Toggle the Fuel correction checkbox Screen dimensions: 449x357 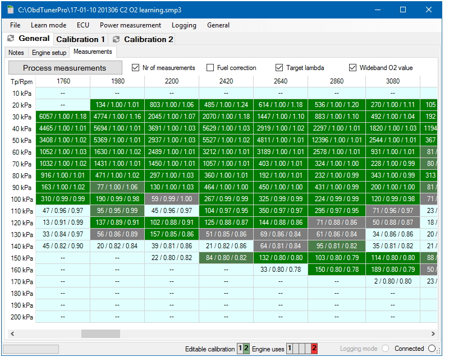point(210,67)
